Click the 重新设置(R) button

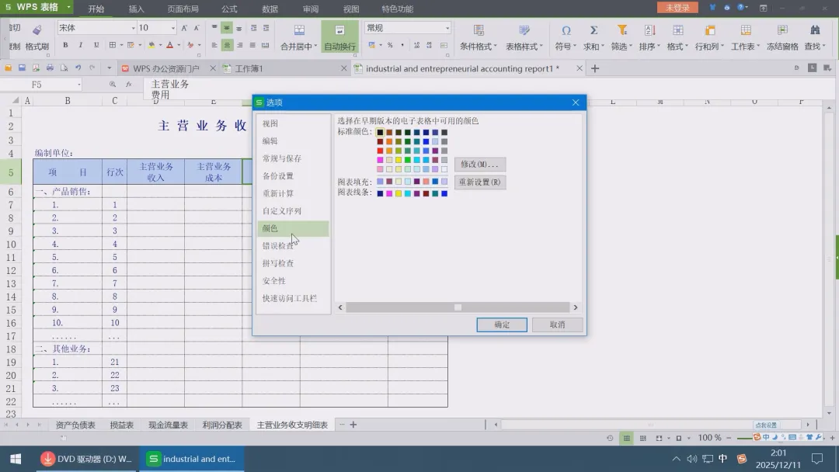pos(480,182)
